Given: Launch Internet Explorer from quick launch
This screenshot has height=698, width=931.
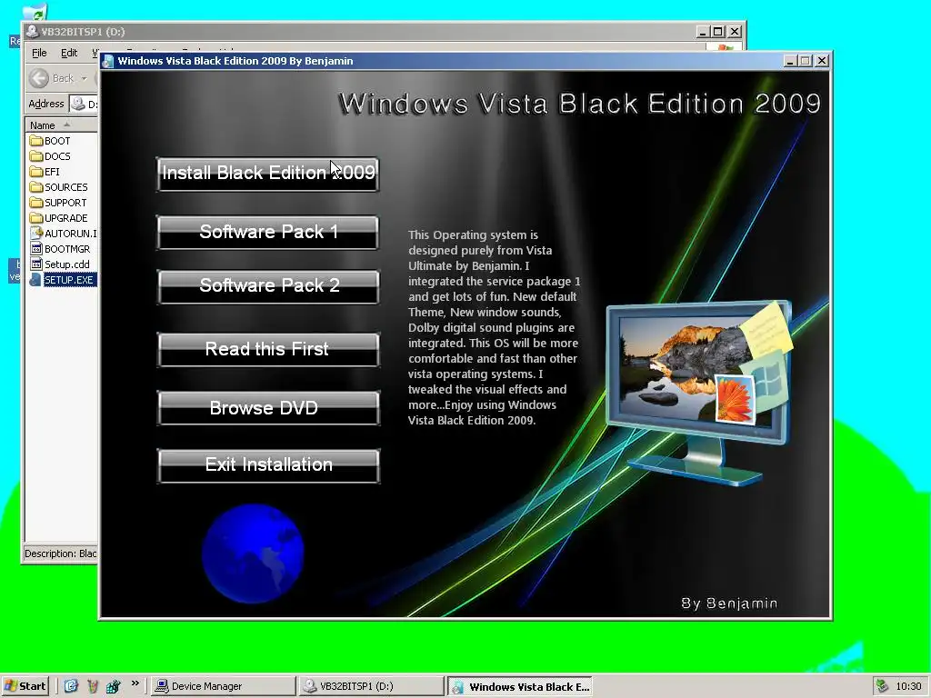Looking at the screenshot, I should click(x=71, y=686).
